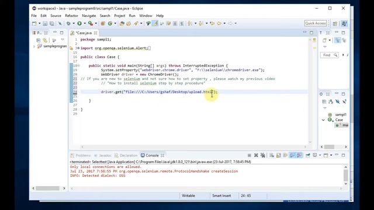Select the Case.java editor tab
This screenshot has width=374, height=210.
tap(84, 33)
